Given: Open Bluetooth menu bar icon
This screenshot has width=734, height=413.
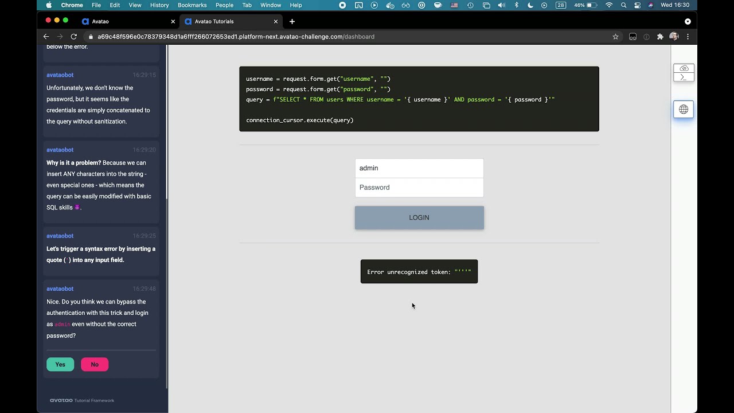Looking at the screenshot, I should [x=516, y=5].
